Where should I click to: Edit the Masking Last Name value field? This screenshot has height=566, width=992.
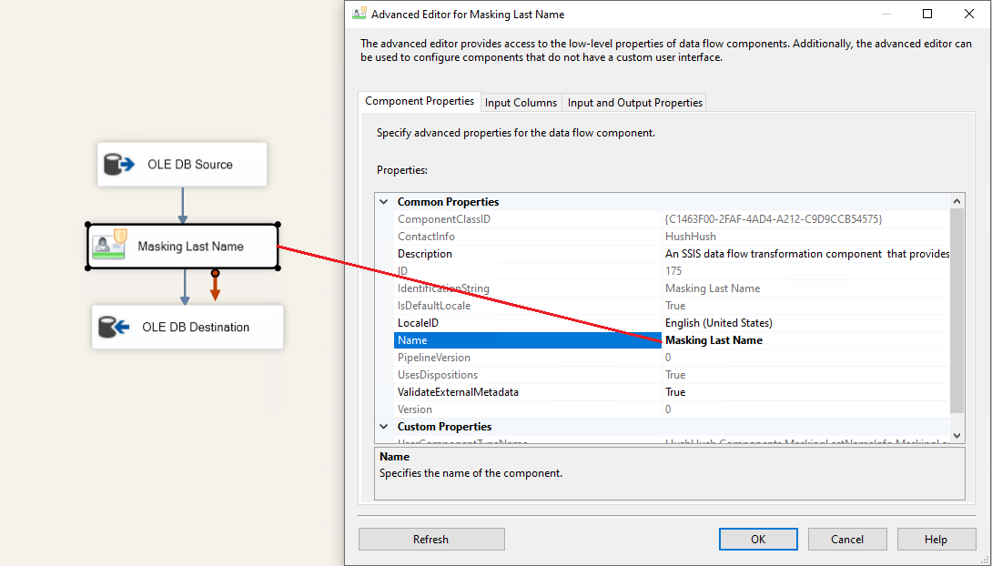805,340
